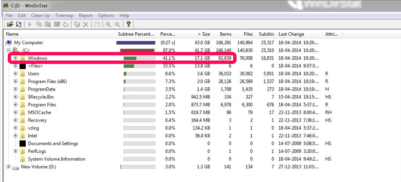The height and width of the screenshot is (182, 401).
Task: Click the Open folder toolbar icon
Action: (10, 24)
